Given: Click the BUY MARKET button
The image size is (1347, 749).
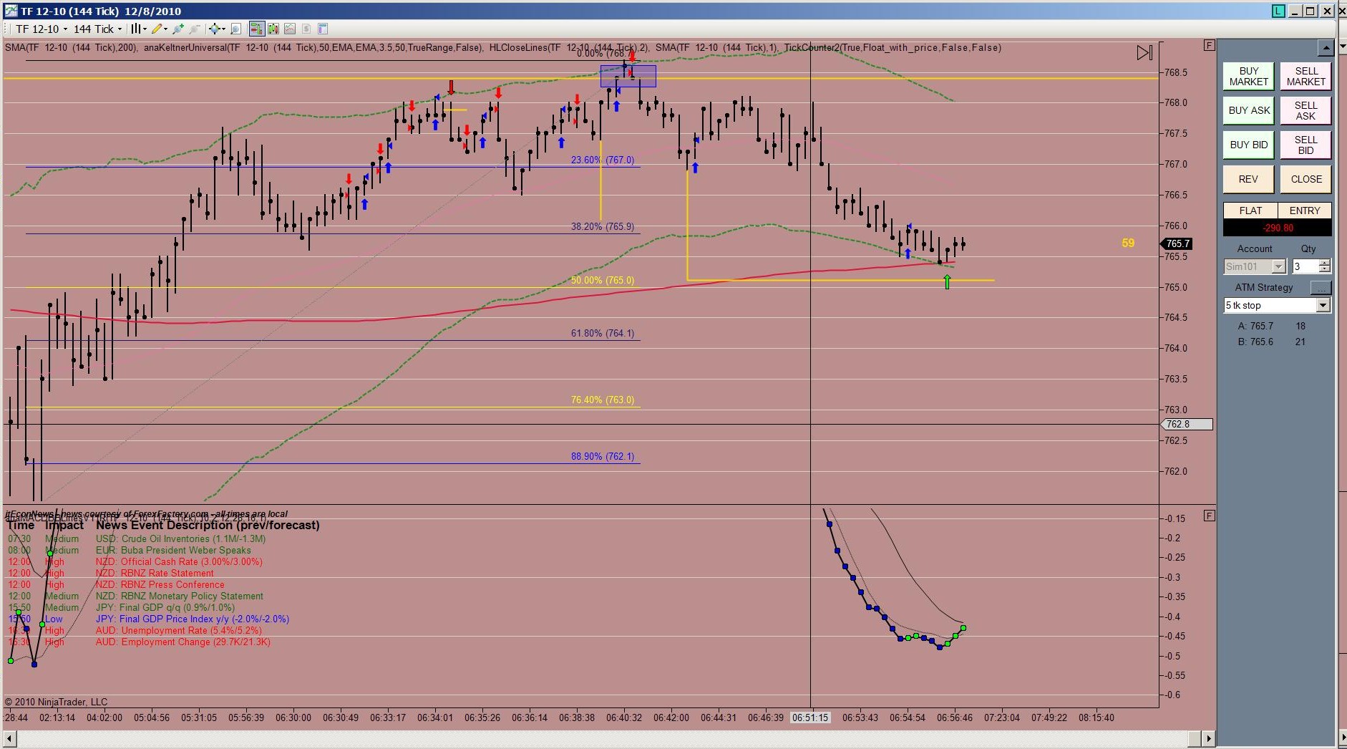Looking at the screenshot, I should coord(1248,77).
